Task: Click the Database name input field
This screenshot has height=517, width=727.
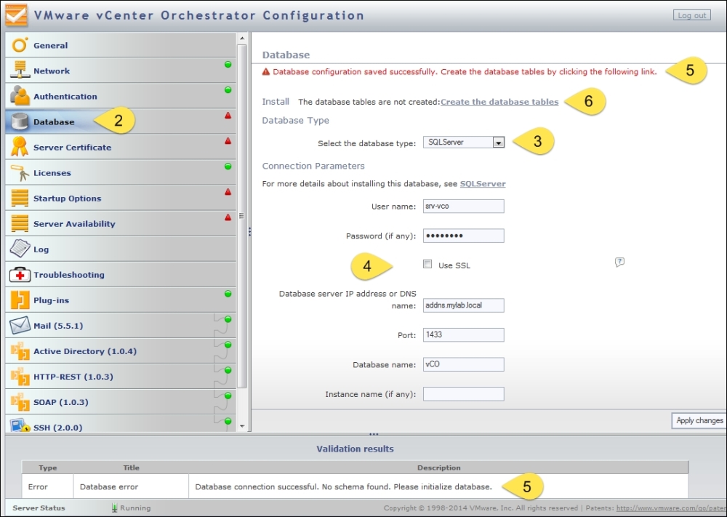Action: 463,364
